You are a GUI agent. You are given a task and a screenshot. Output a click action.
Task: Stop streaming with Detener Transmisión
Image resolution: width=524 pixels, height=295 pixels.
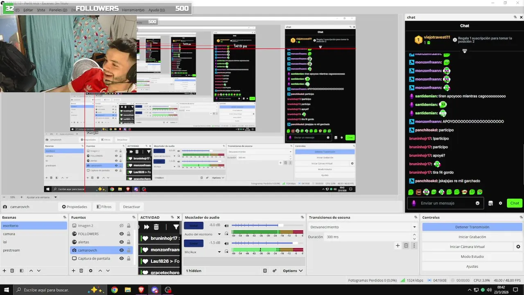472,227
